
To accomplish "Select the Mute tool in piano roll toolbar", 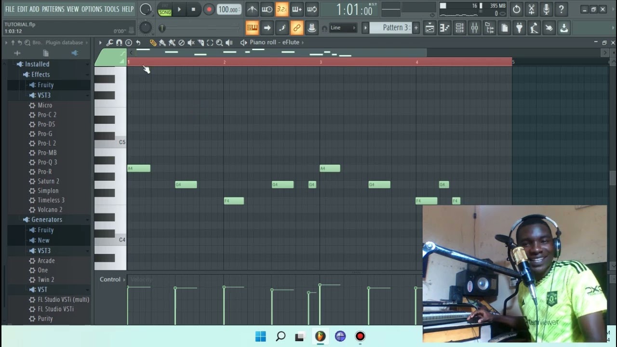I will click(x=191, y=42).
